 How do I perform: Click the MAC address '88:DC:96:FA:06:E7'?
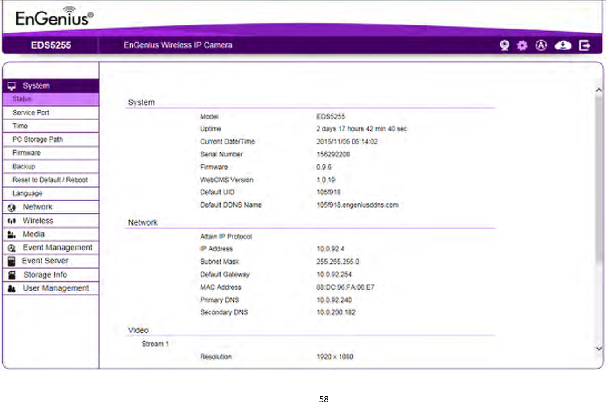(x=345, y=287)
